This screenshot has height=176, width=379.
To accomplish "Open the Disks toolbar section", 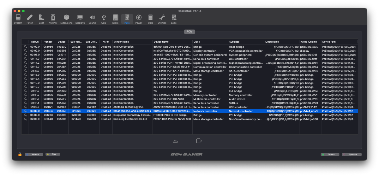I will 115,19.
